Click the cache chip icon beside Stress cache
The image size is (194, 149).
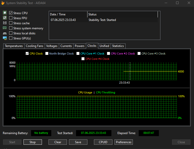(x=5, y=23)
